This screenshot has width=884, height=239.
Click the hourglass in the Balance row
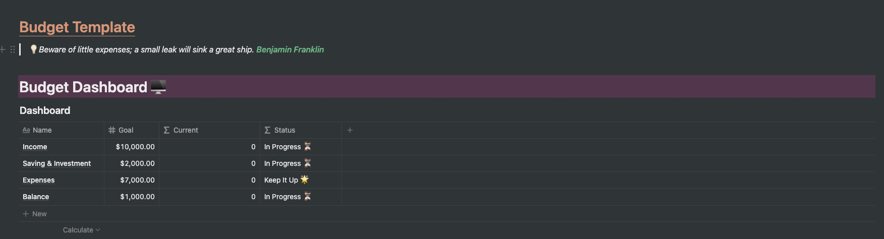(x=308, y=196)
